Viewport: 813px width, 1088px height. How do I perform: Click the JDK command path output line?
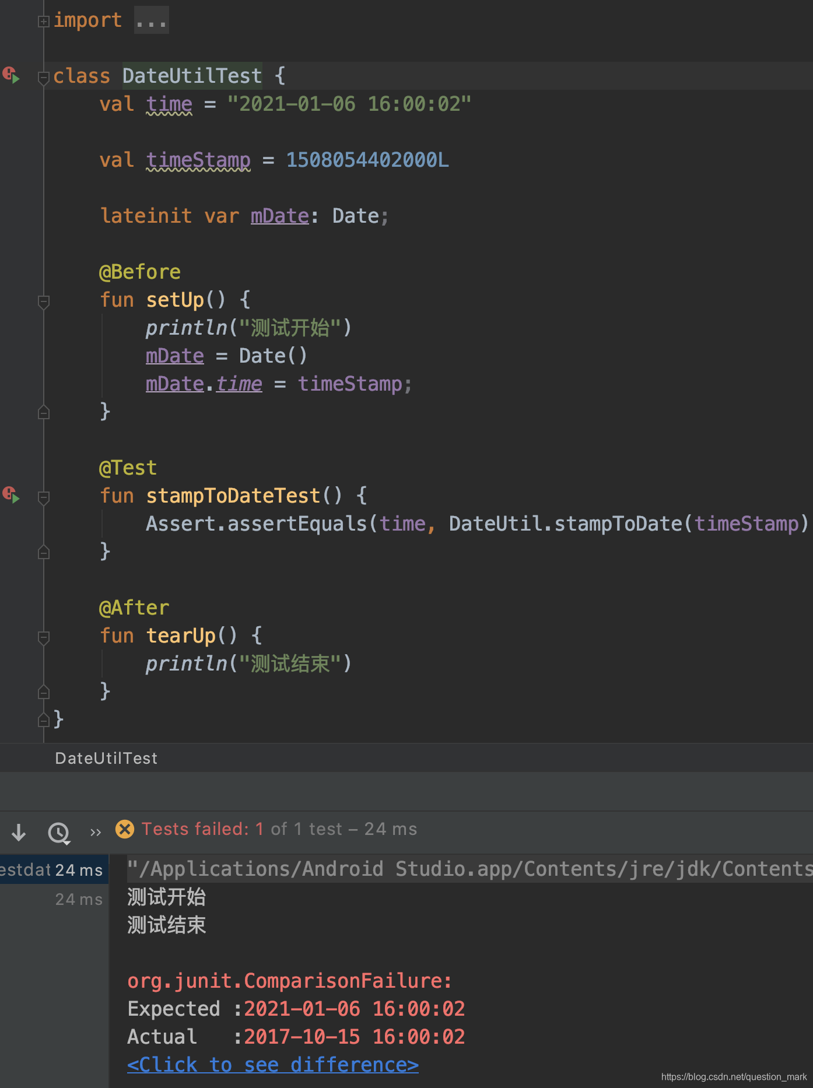tap(469, 869)
